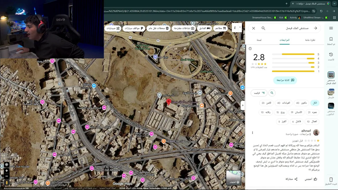Click the rating info icon above 2.8
Screen dimensions: 338x190
click(x=250, y=49)
